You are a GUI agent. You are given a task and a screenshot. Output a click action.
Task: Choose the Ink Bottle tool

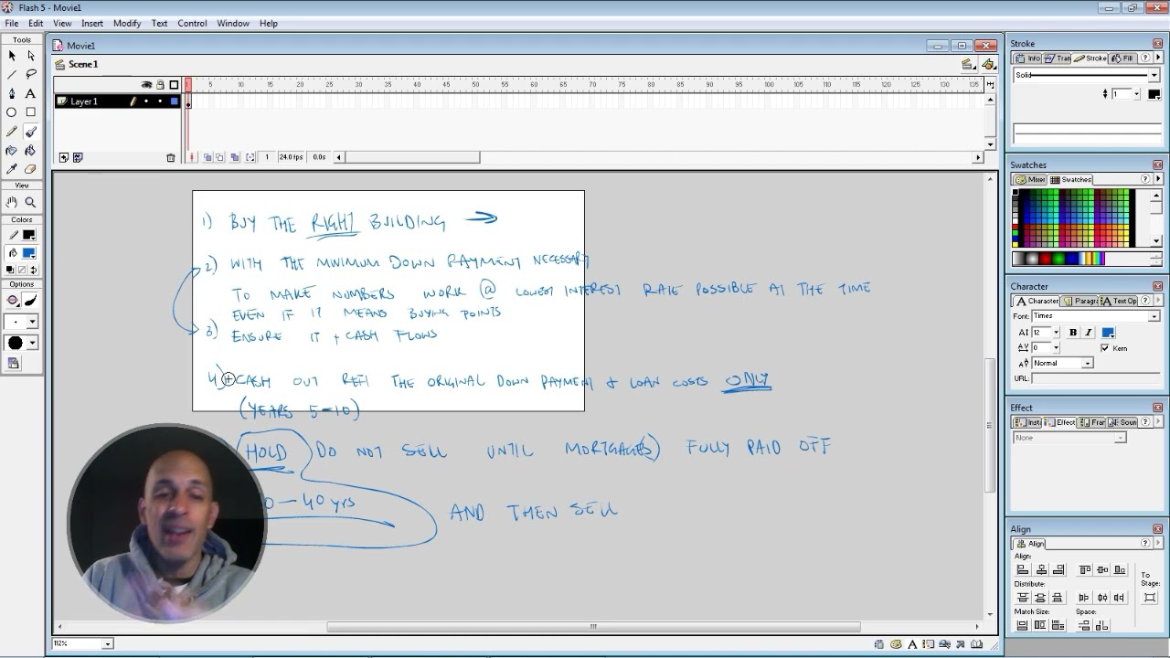[x=12, y=150]
